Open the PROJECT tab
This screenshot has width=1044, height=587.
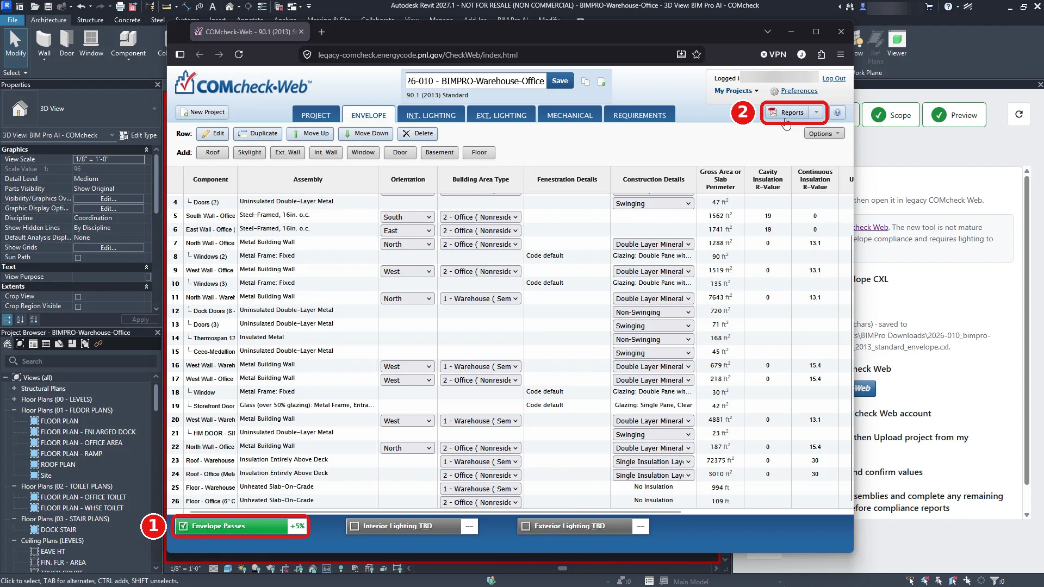[x=316, y=115]
